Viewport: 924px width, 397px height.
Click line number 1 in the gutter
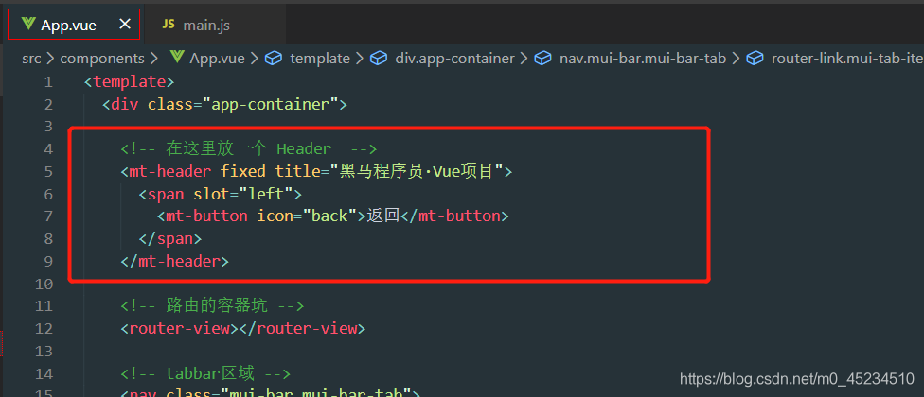[x=47, y=81]
